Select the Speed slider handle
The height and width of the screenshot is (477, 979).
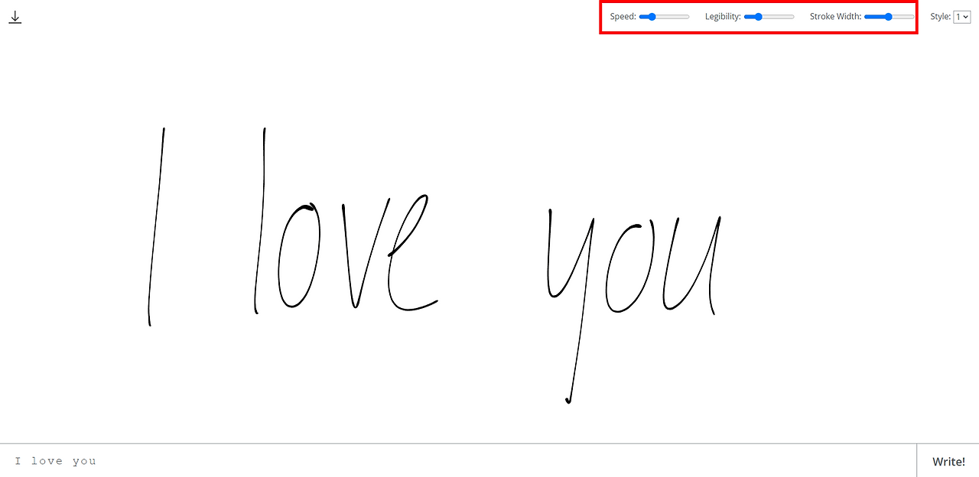[650, 16]
